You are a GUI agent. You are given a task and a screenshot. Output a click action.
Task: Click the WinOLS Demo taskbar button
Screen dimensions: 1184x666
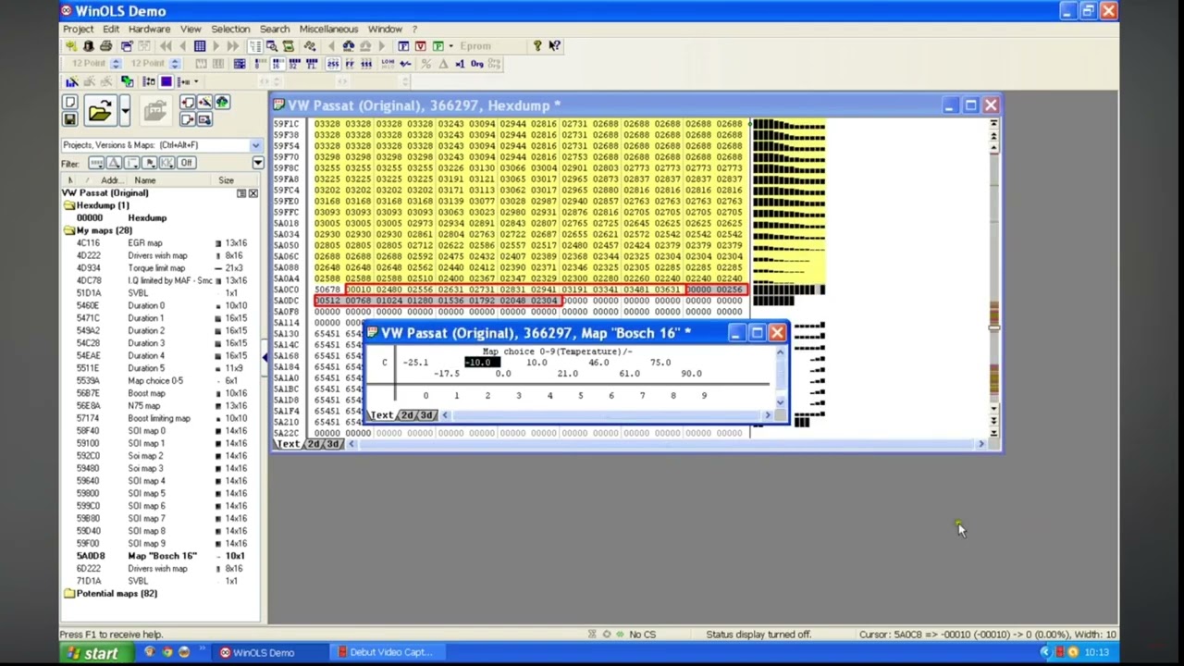271,652
